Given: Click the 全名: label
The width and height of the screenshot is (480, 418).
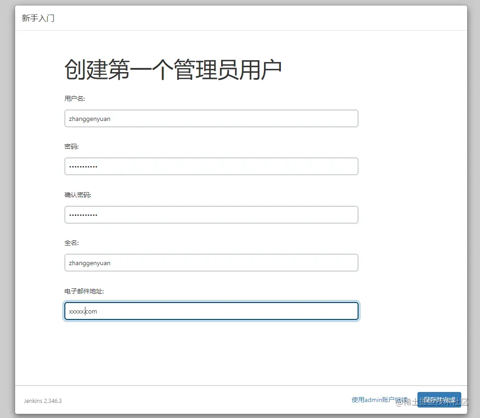Looking at the screenshot, I should point(72,243).
